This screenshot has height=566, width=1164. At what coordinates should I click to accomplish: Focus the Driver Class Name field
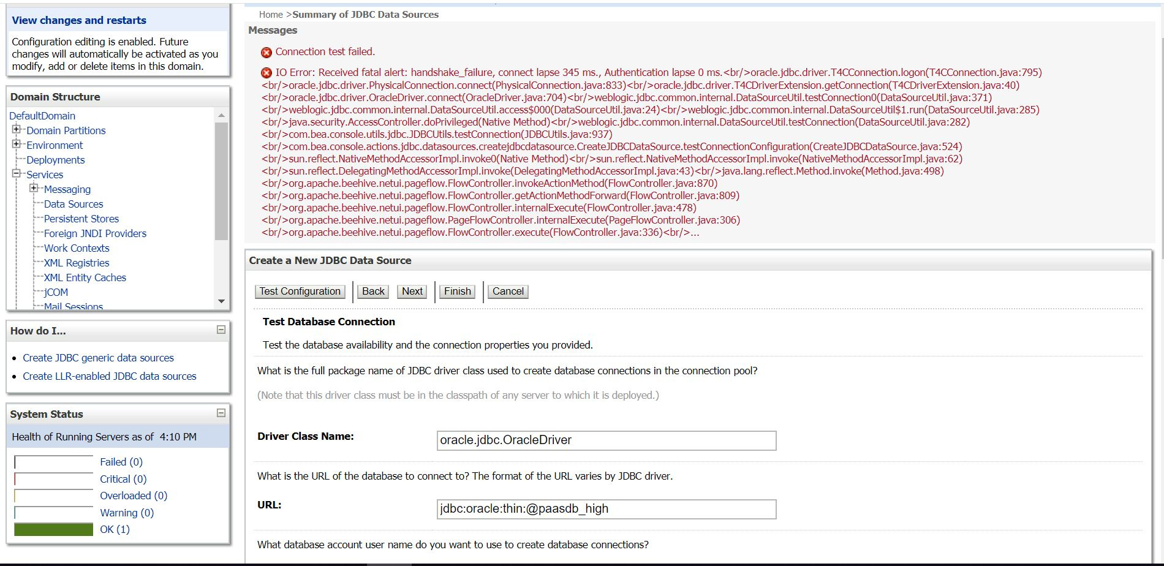coord(607,440)
